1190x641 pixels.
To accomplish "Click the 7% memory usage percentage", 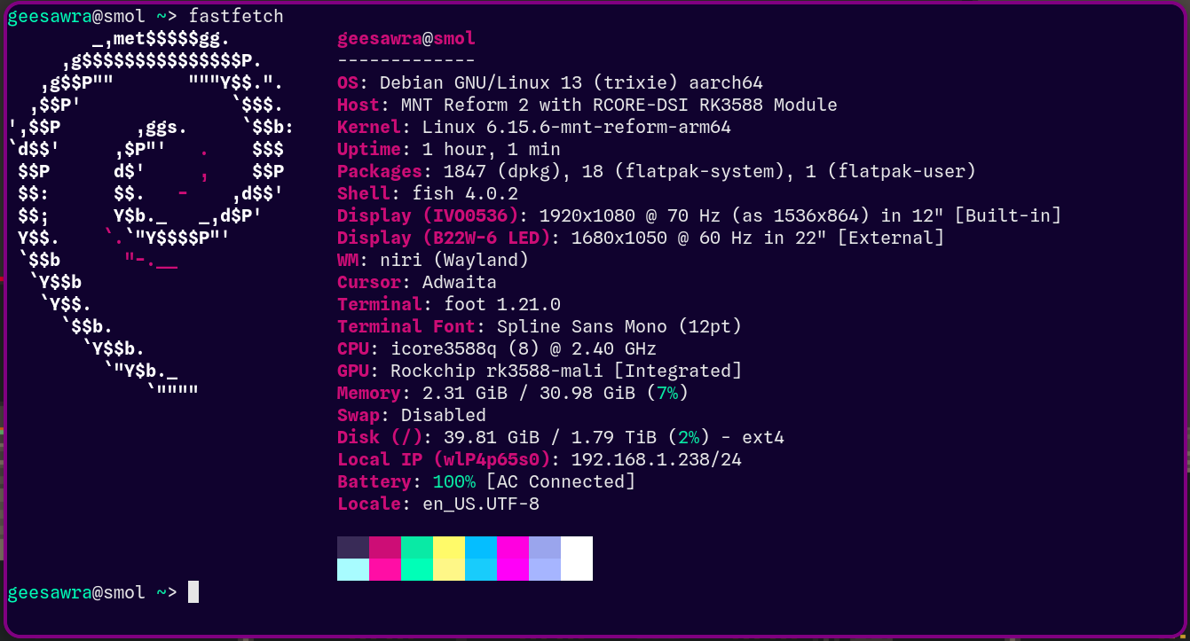I will pyautogui.click(x=667, y=394).
